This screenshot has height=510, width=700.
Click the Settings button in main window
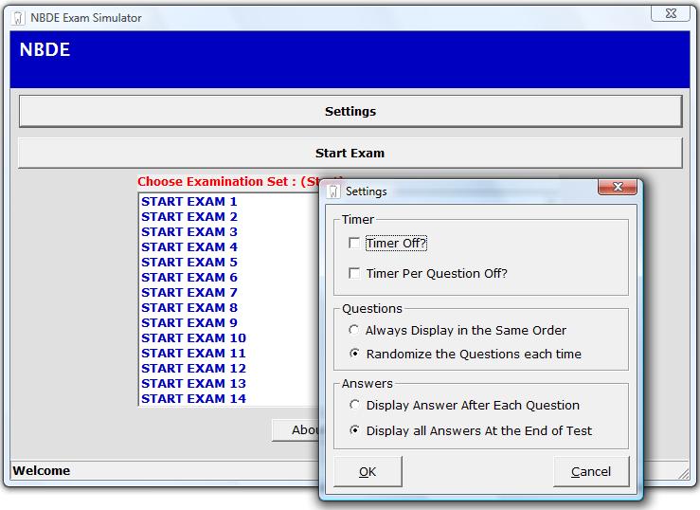(x=350, y=111)
